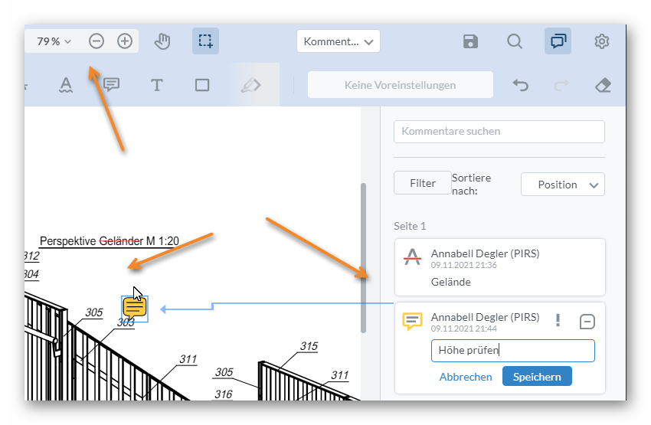Open the settings gear
Image resolution: width=651 pixels, height=425 pixels.
(x=602, y=41)
